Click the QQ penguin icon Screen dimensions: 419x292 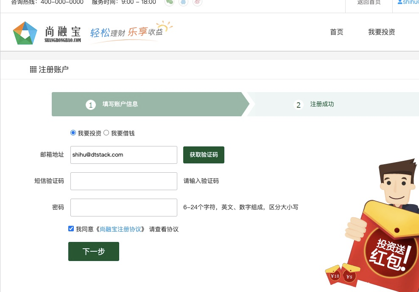pyautogui.click(x=183, y=2)
